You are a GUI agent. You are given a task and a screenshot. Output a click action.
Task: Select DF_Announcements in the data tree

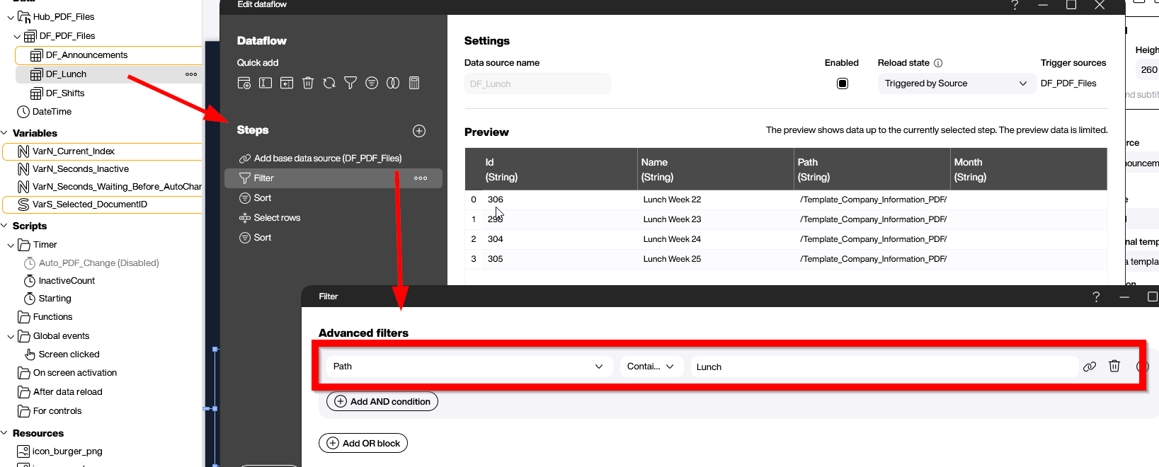[x=86, y=55]
